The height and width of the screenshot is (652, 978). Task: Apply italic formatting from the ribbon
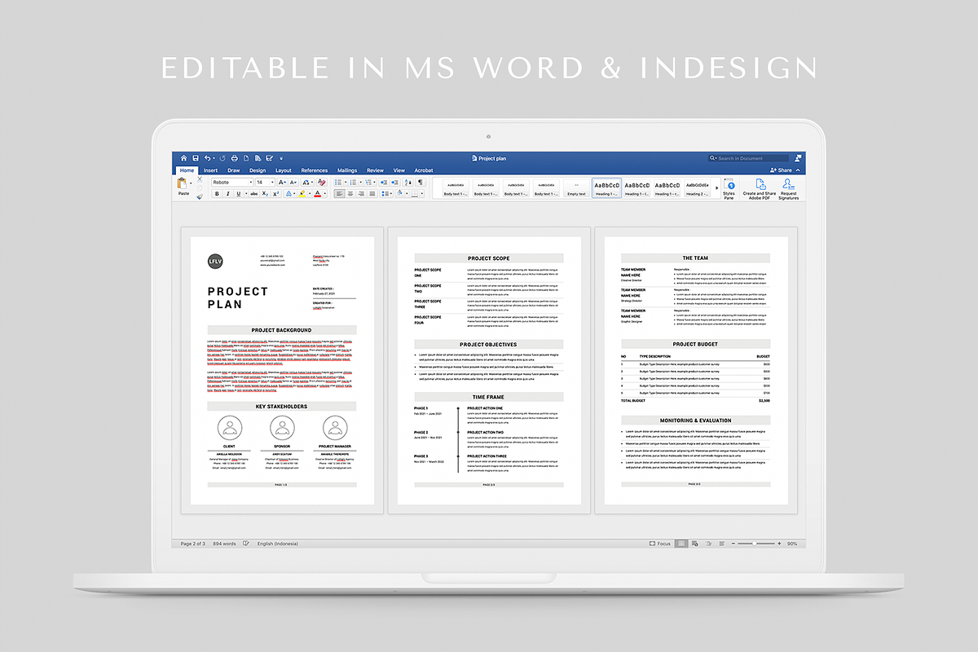click(227, 194)
